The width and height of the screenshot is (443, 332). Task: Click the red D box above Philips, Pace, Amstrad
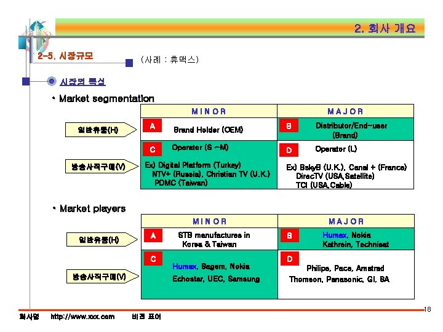[x=290, y=259]
